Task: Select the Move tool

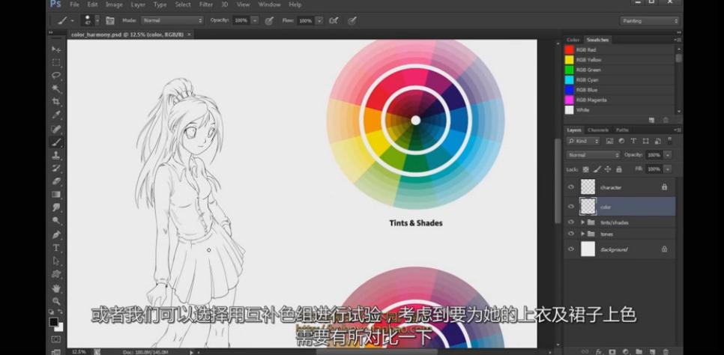Action: (56, 49)
